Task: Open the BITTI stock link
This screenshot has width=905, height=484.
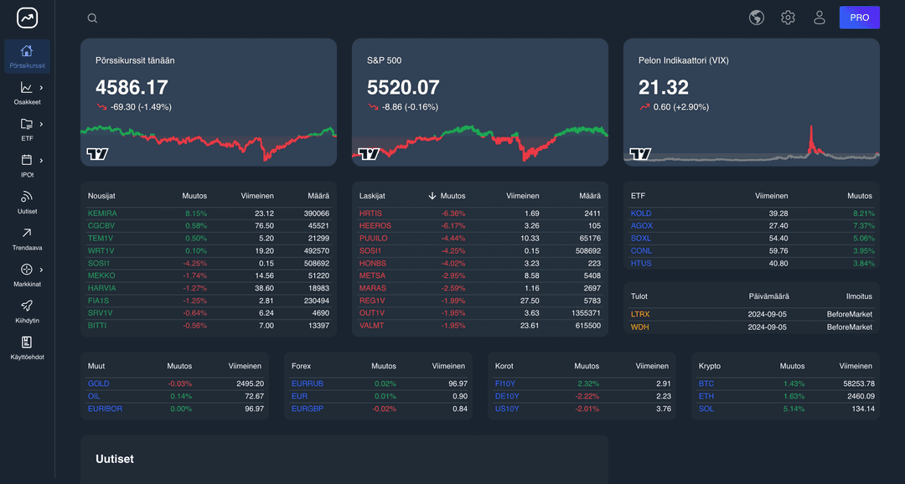Action: [x=97, y=326]
